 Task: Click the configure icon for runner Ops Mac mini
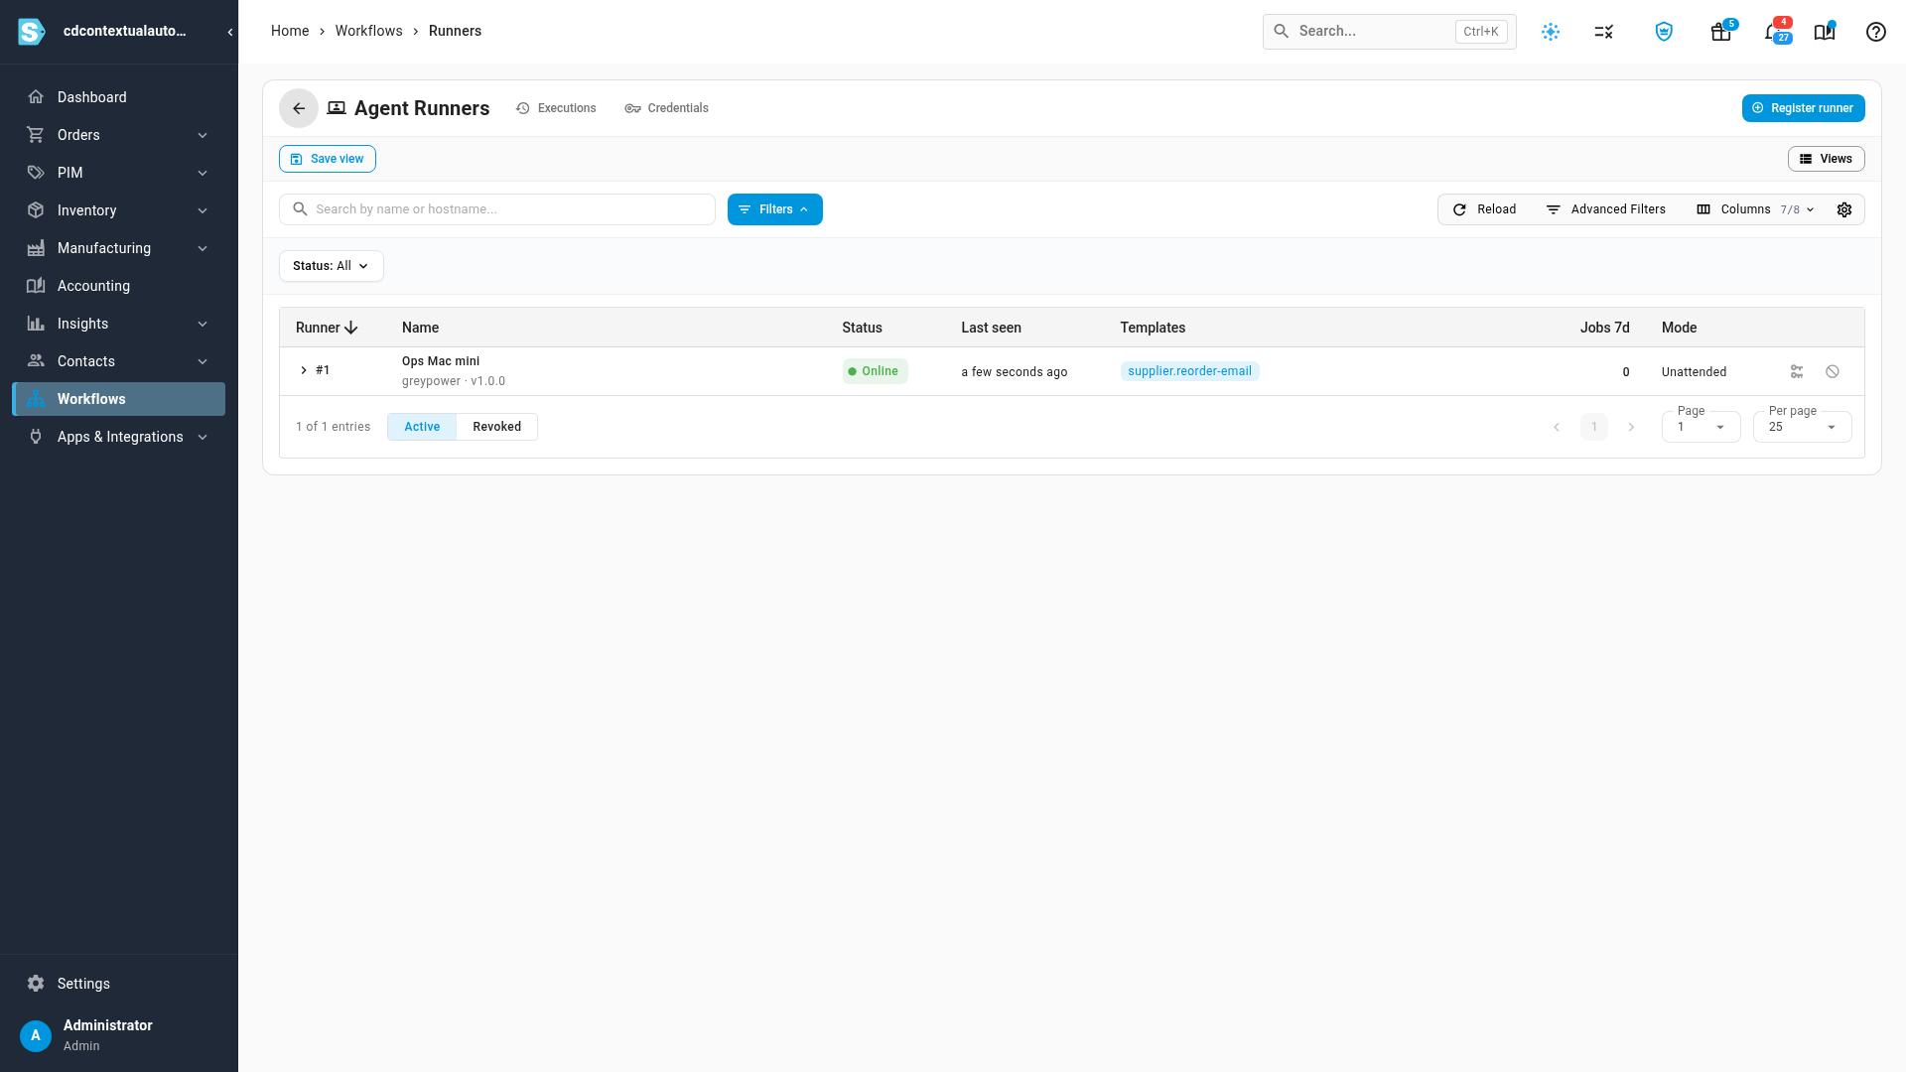point(1797,371)
